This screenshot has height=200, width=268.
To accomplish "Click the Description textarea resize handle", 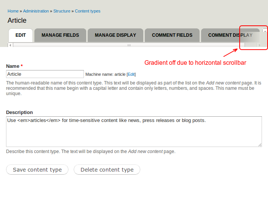I will [260, 145].
